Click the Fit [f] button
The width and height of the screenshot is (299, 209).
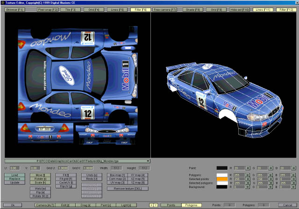point(66,175)
